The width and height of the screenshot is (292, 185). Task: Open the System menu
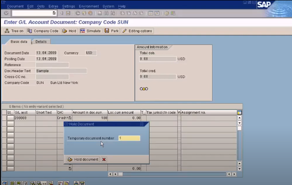coord(108,7)
